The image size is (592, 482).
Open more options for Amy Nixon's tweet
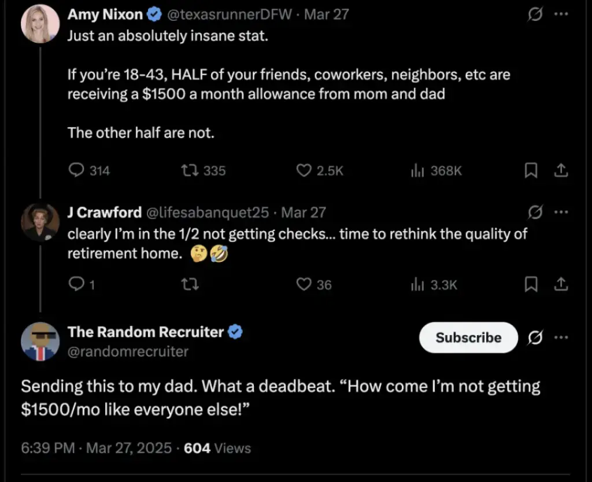(561, 14)
